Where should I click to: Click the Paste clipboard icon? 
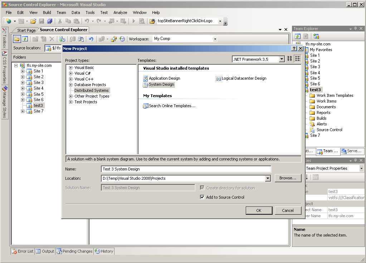tap(76, 21)
